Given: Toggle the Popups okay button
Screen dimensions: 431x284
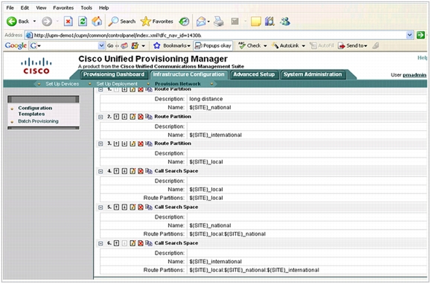Looking at the screenshot, I should coord(213,46).
